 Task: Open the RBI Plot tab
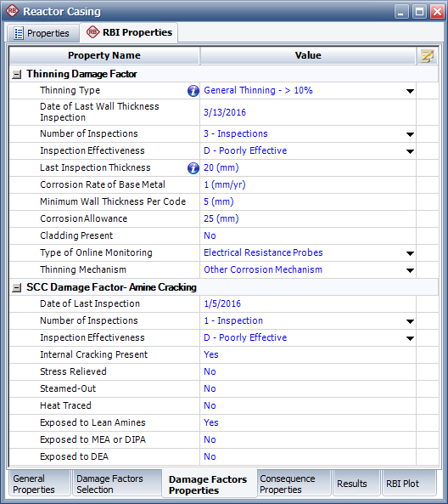coord(409,484)
